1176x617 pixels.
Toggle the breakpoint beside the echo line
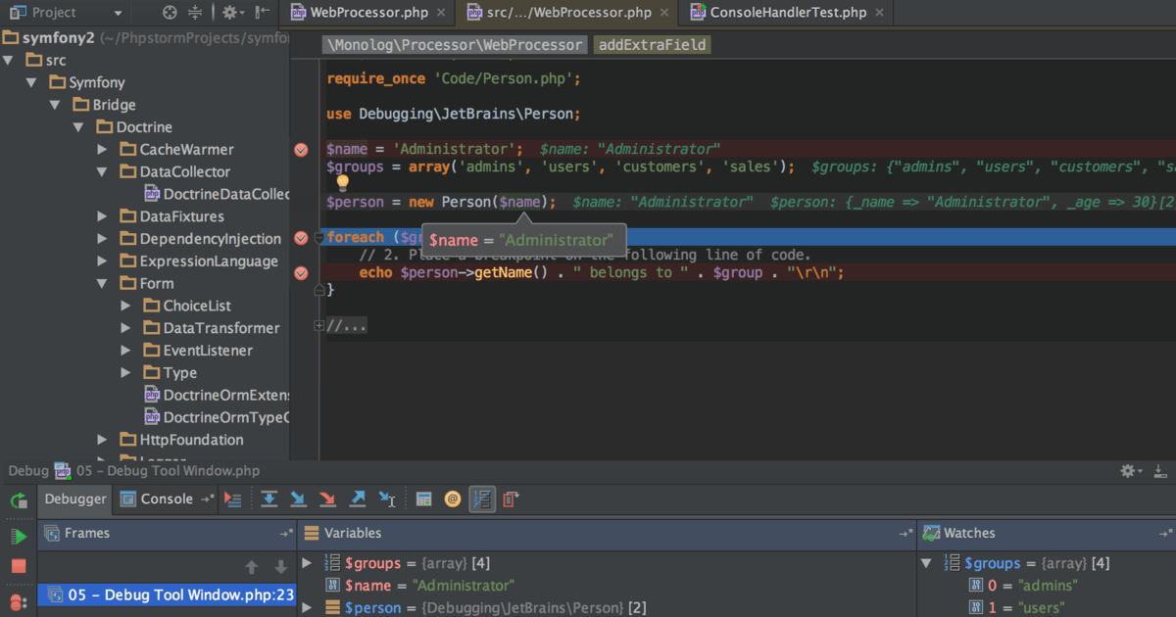point(301,272)
